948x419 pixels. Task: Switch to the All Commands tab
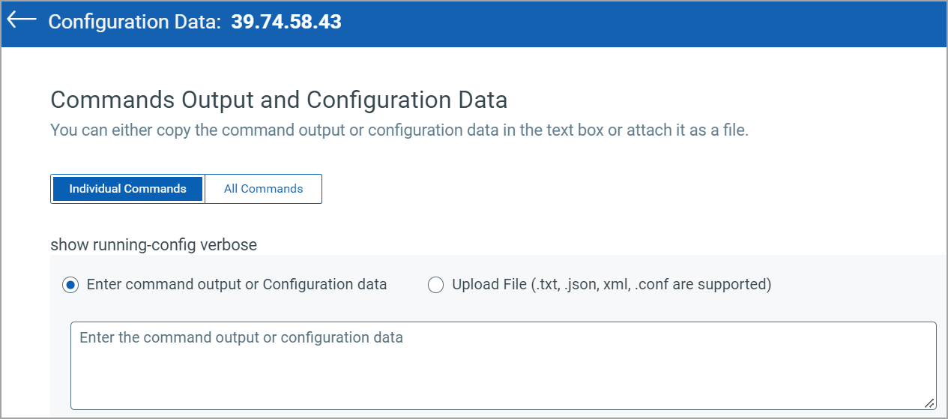[264, 189]
